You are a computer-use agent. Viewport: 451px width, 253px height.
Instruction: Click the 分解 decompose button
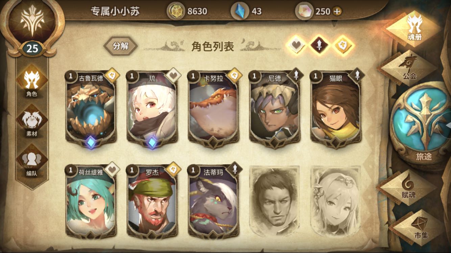[x=121, y=46]
